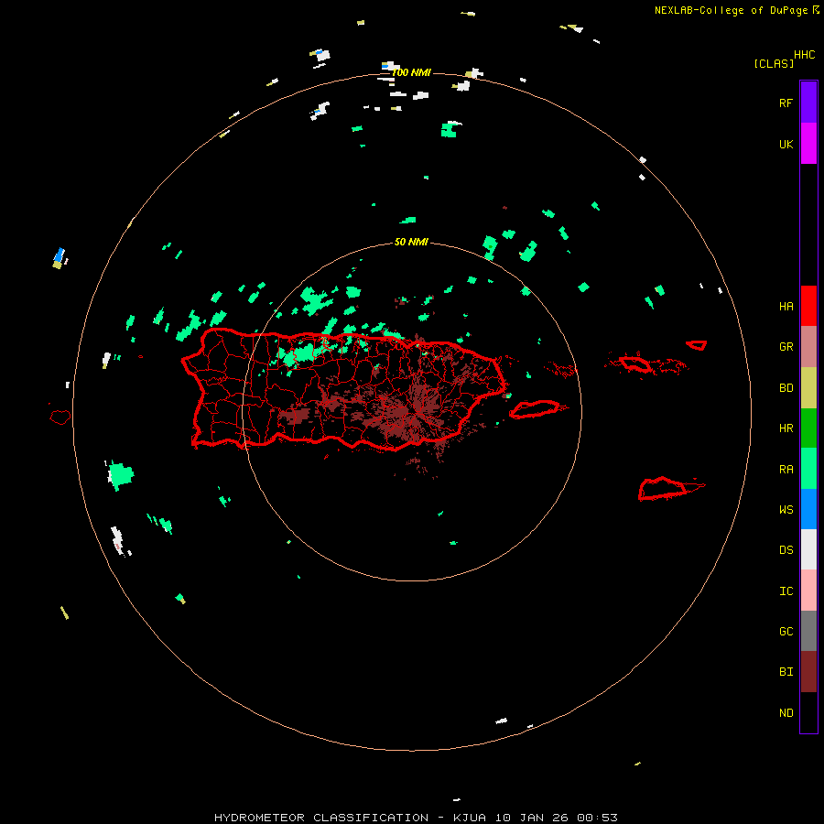Click the ND black legend block
The image size is (824, 824).
pyautogui.click(x=808, y=712)
